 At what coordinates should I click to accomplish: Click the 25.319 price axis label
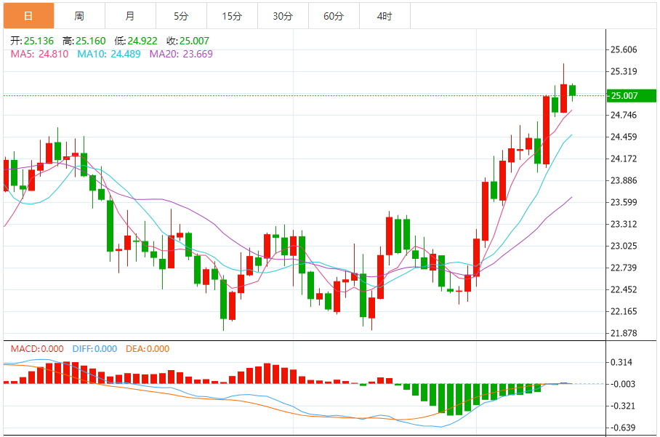[x=624, y=71]
